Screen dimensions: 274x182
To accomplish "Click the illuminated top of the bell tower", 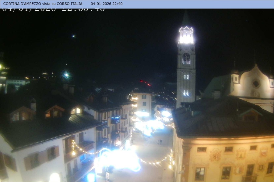I will (186, 35).
